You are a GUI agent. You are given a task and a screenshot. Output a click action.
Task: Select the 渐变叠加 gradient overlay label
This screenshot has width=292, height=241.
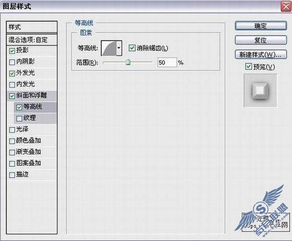click(x=28, y=152)
